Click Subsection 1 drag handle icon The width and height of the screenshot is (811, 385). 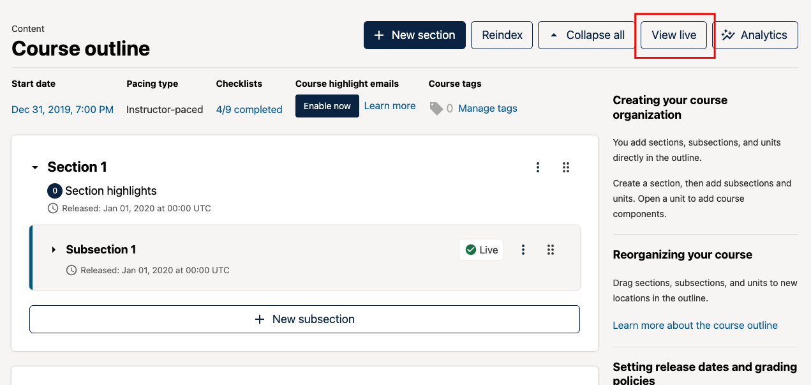click(551, 250)
